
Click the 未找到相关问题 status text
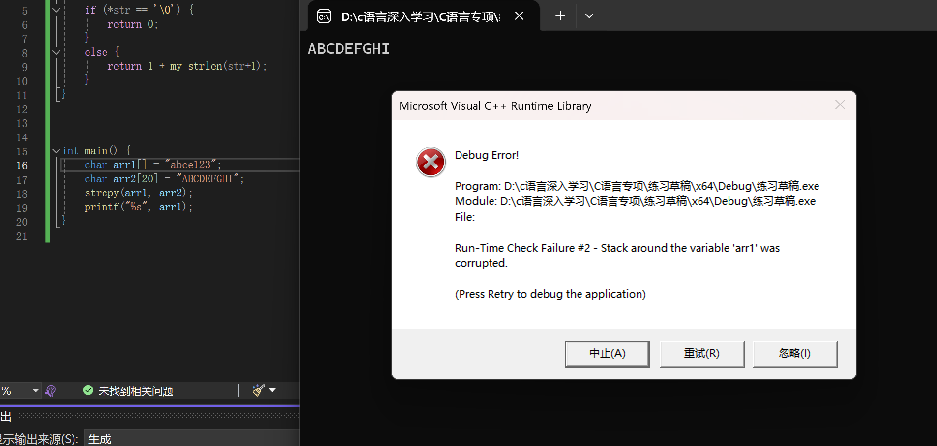(x=136, y=391)
